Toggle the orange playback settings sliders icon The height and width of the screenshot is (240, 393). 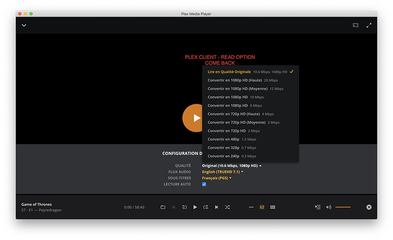(262, 207)
